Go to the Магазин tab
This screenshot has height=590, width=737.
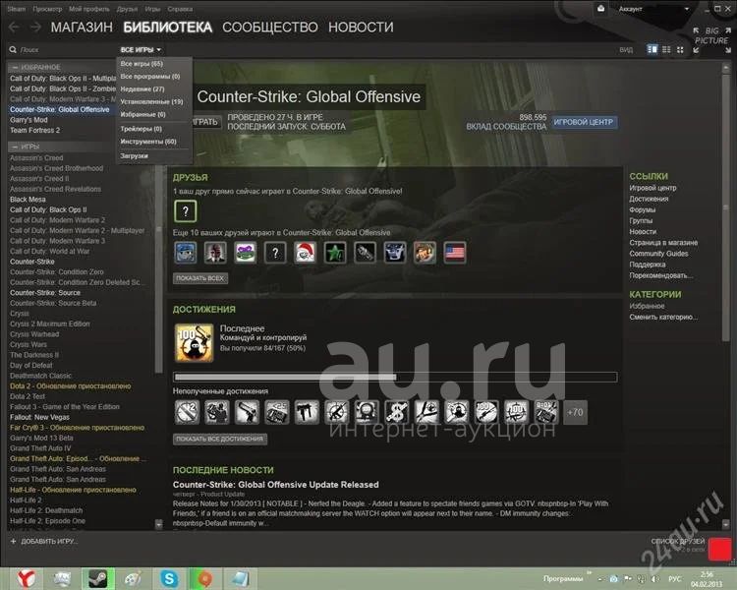tap(82, 28)
